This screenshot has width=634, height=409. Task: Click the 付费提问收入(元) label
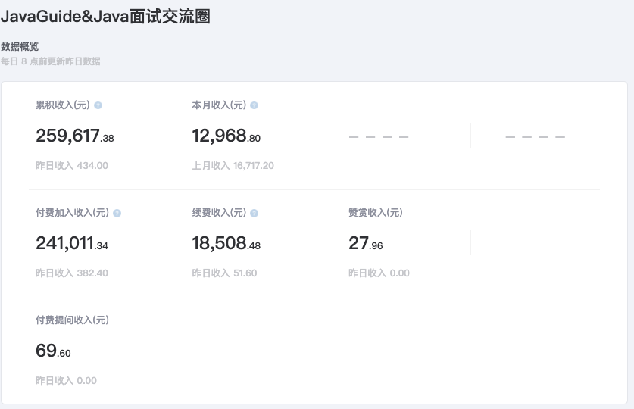click(73, 320)
